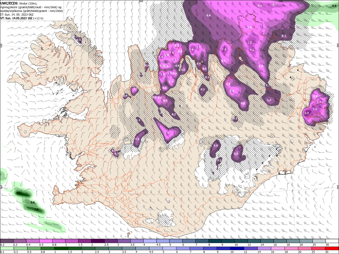Image resolution: width=339 pixels, height=254 pixels.
Task: Pick the darkest green rain swatch between 1 and 1.5
Action: pos(61,248)
